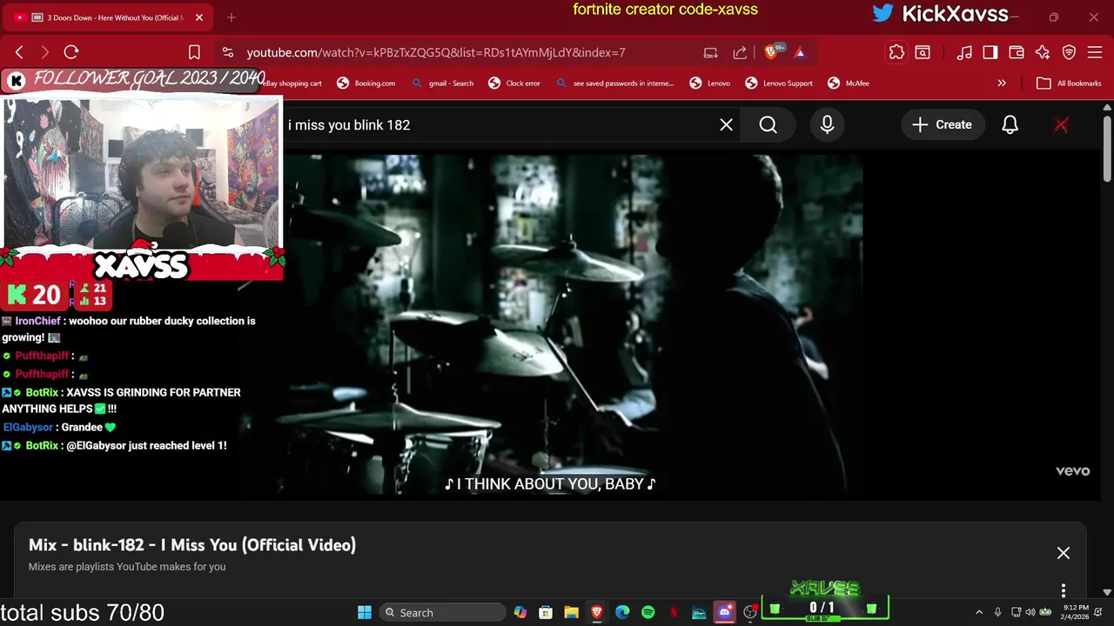Open Copilot from the taskbar

coord(520,613)
